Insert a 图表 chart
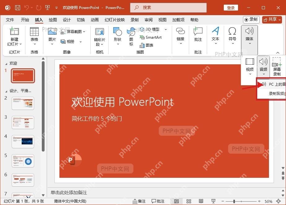This screenshot has height=205, width=286. click(x=146, y=45)
